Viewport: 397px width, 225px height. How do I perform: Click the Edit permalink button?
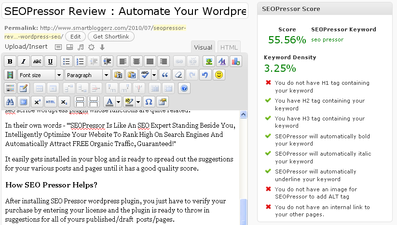75,37
